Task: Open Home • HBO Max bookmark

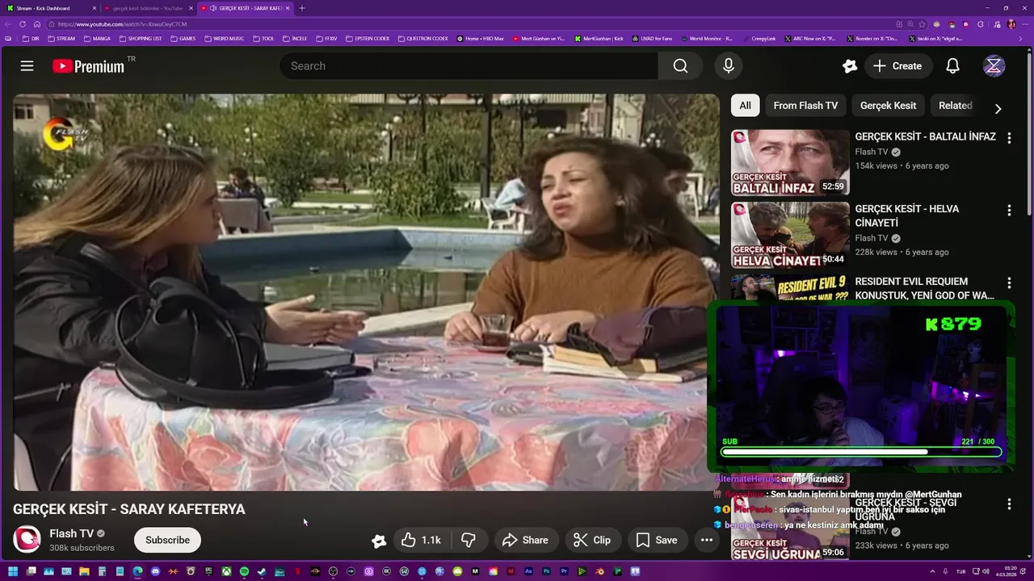Action: (481, 38)
